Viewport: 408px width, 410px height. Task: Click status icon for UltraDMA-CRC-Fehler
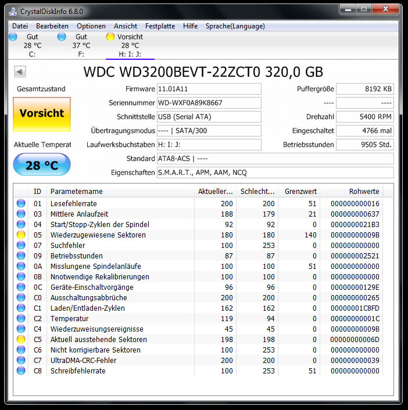point(21,360)
